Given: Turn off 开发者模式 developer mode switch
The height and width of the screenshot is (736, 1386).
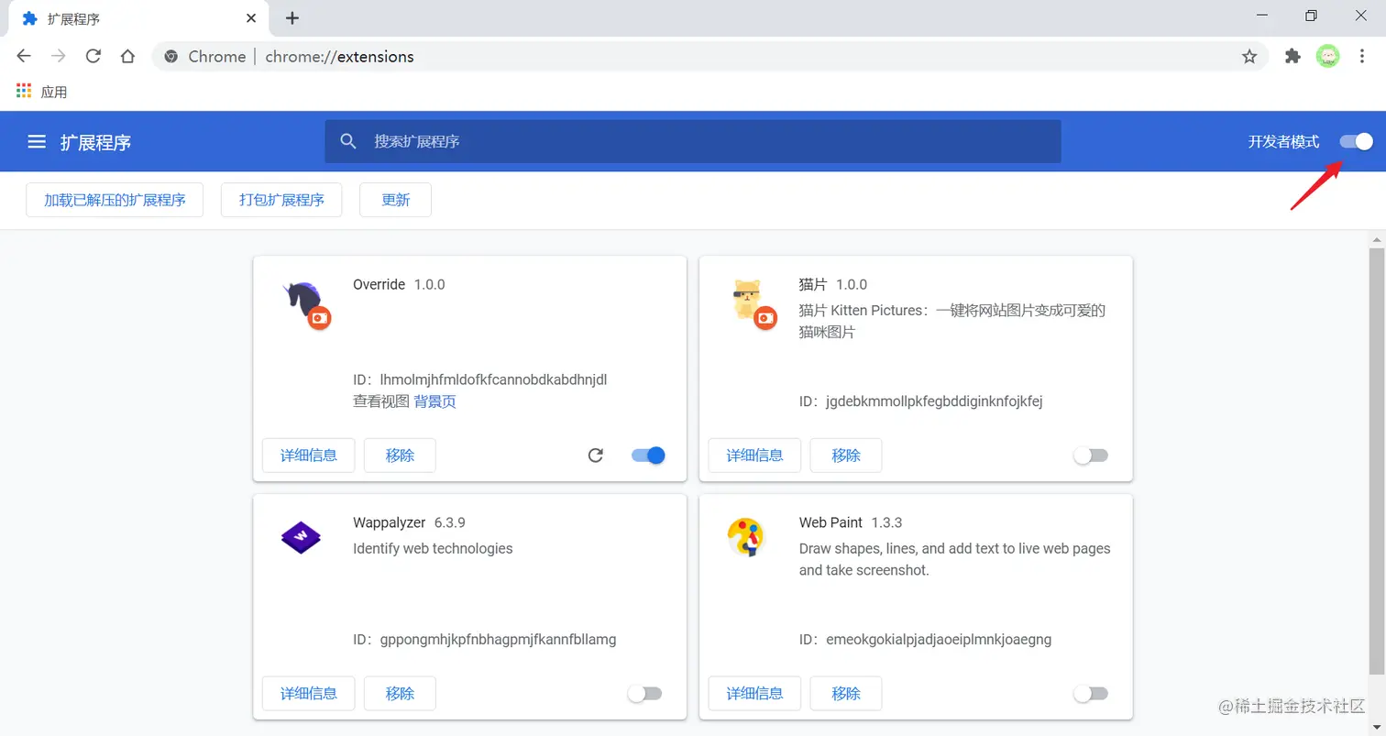Looking at the screenshot, I should pos(1357,141).
